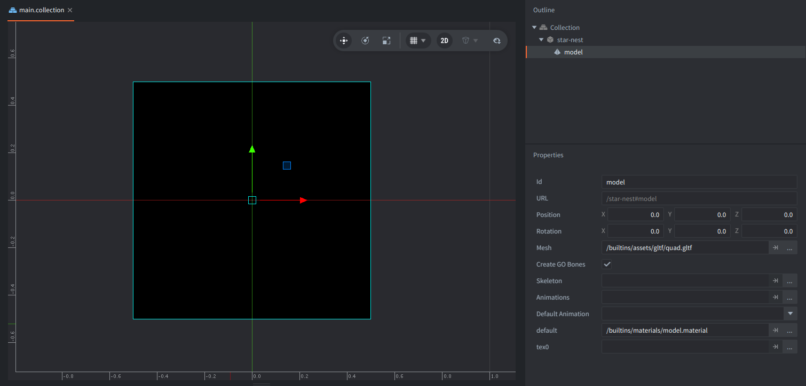Viewport: 806px width, 386px height.
Task: Select the star-nest game object in Outline
Action: 666,40
